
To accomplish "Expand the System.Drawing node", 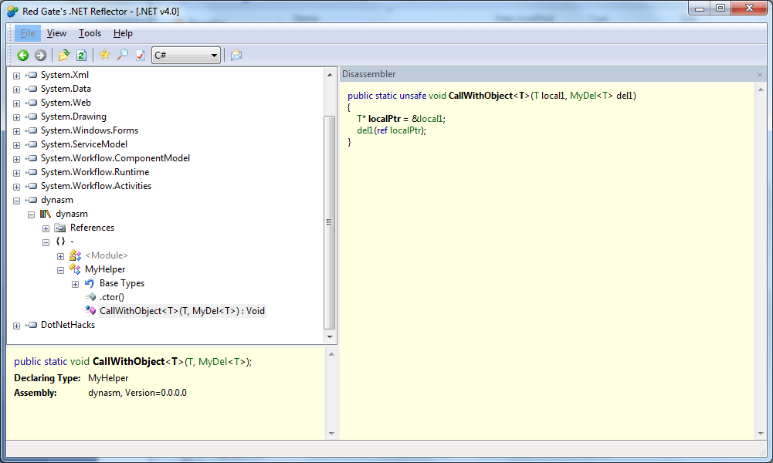I will point(17,117).
